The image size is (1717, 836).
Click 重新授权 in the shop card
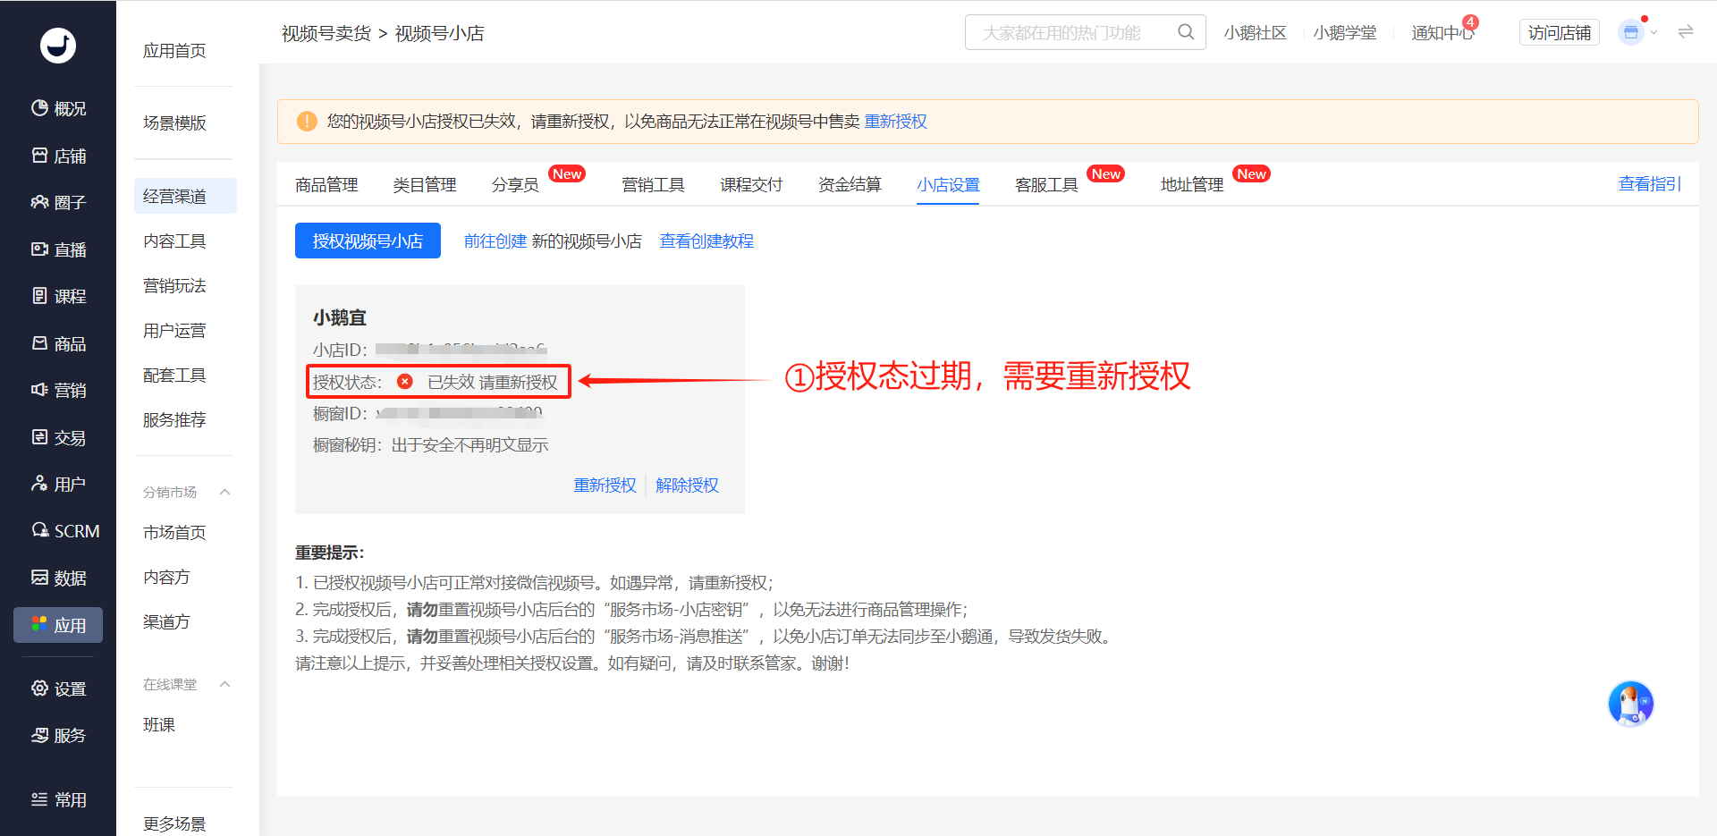pyautogui.click(x=605, y=485)
